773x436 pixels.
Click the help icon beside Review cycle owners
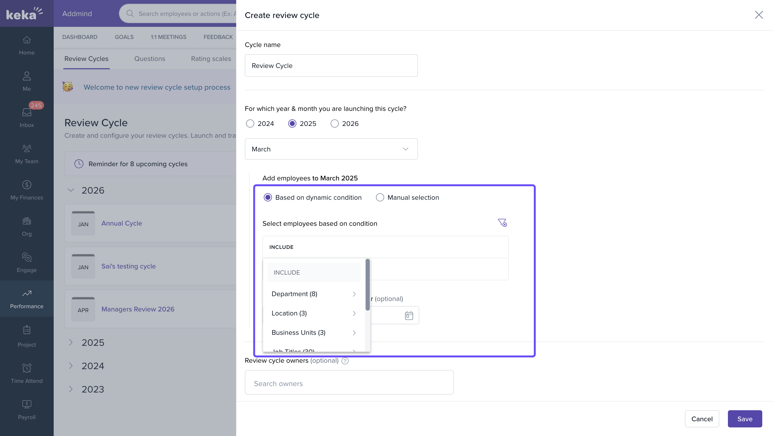(x=345, y=361)
